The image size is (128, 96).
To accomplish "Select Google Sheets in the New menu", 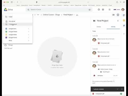I will click(18, 32).
